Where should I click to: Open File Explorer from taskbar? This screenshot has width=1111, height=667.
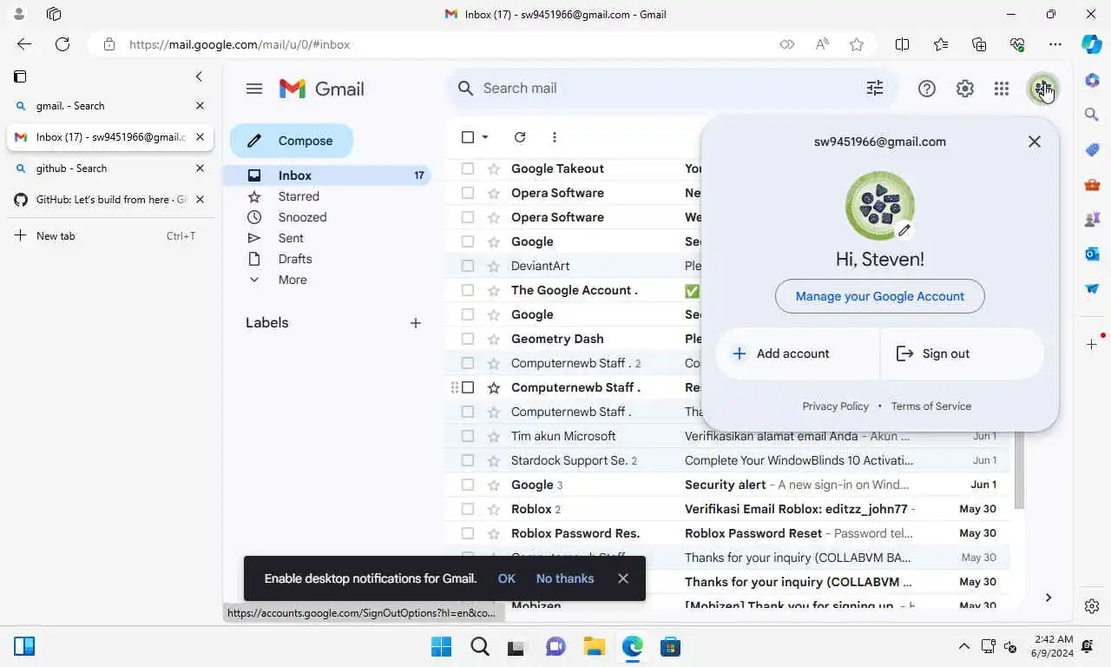[x=594, y=646]
